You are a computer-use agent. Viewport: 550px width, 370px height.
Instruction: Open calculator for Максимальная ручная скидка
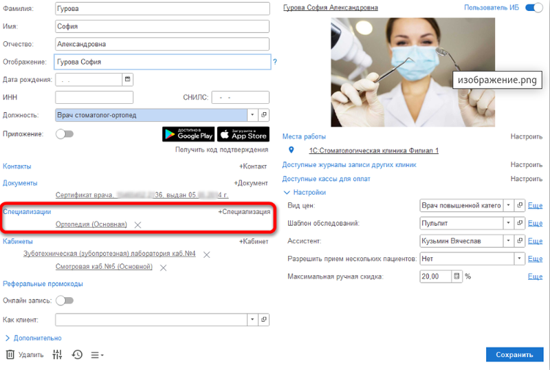(456, 276)
